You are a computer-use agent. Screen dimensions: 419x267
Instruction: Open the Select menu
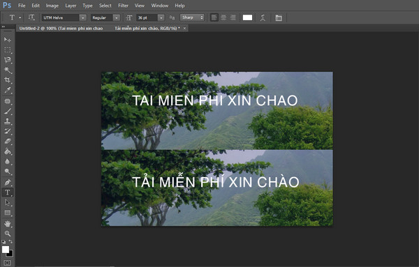coord(105,6)
